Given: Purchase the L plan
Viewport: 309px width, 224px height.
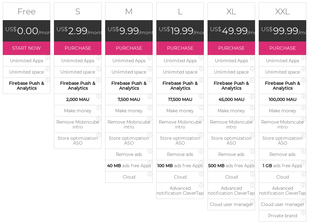Looking at the screenshot, I should [x=180, y=48].
